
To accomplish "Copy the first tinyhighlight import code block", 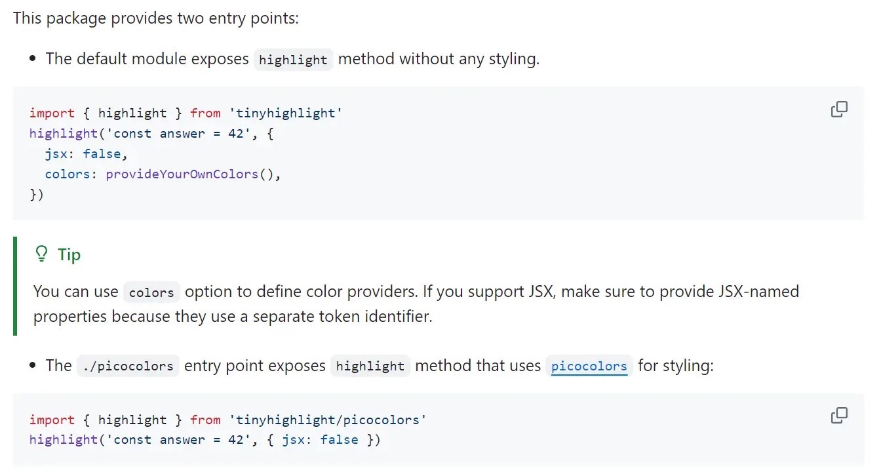I will click(x=839, y=109).
